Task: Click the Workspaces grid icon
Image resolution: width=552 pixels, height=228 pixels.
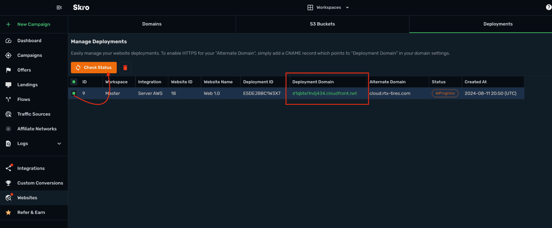Action: [x=310, y=7]
